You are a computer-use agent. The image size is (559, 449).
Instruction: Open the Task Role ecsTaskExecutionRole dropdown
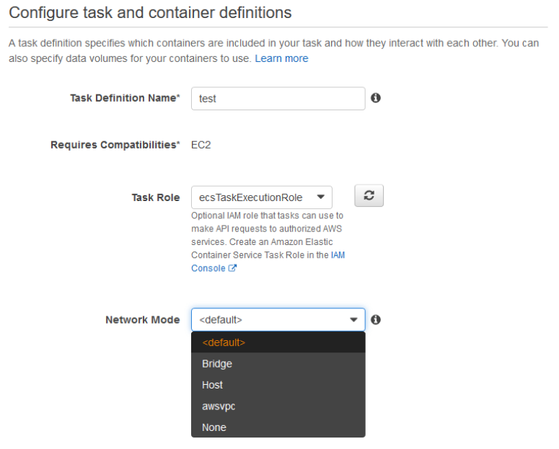[261, 197]
